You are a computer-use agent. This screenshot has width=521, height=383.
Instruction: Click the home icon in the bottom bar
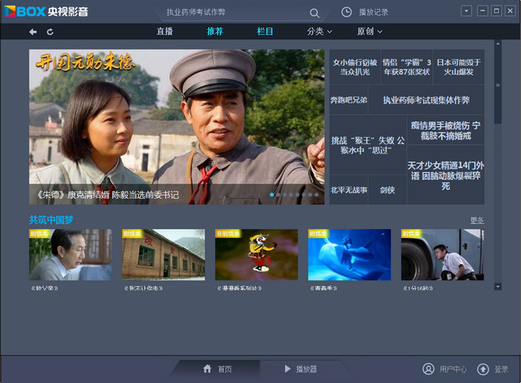pyautogui.click(x=208, y=368)
